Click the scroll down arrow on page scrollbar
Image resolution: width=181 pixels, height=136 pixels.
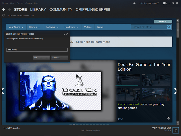click(x=178, y=123)
